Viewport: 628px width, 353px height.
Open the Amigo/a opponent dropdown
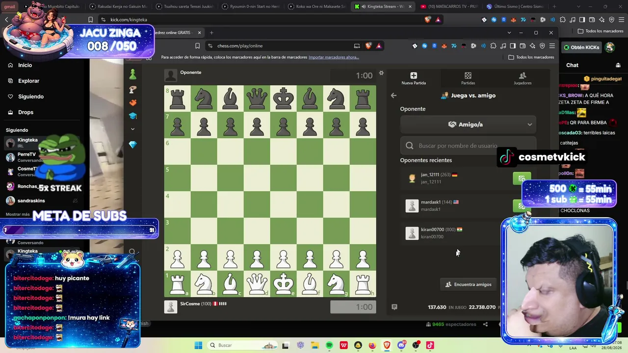(468, 125)
